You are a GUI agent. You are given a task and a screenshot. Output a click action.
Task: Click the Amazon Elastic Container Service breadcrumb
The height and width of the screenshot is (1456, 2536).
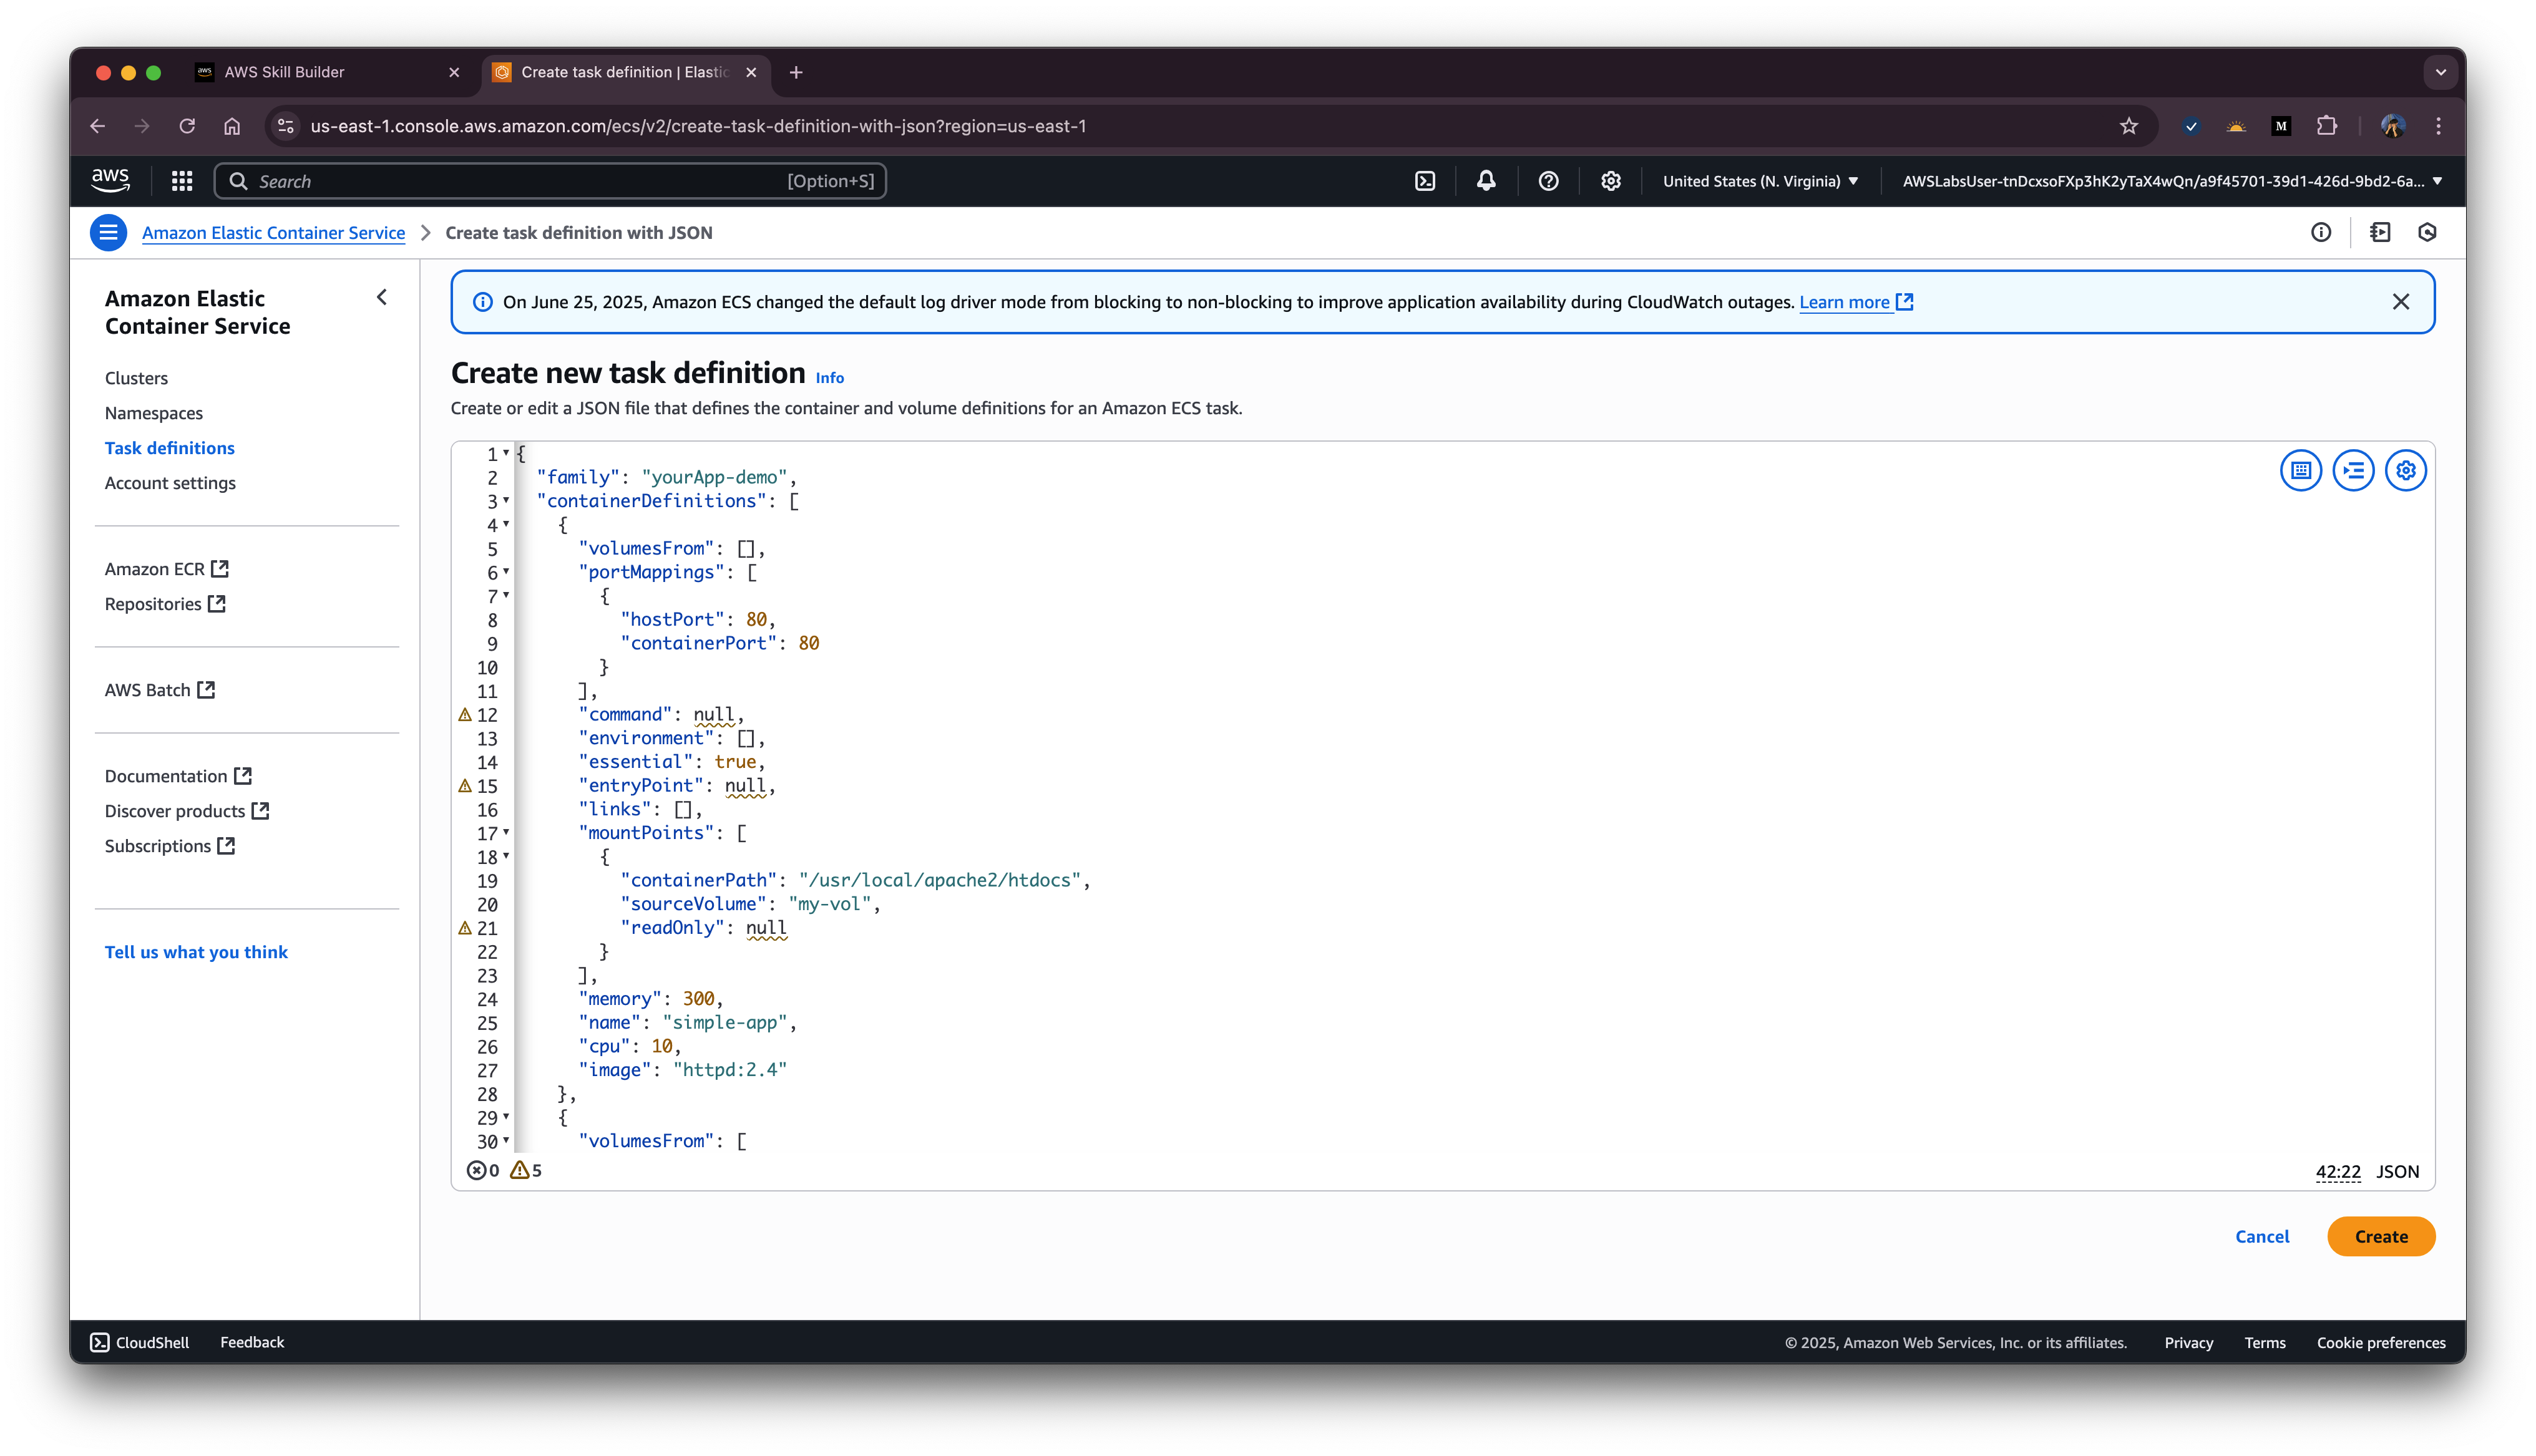273,233
